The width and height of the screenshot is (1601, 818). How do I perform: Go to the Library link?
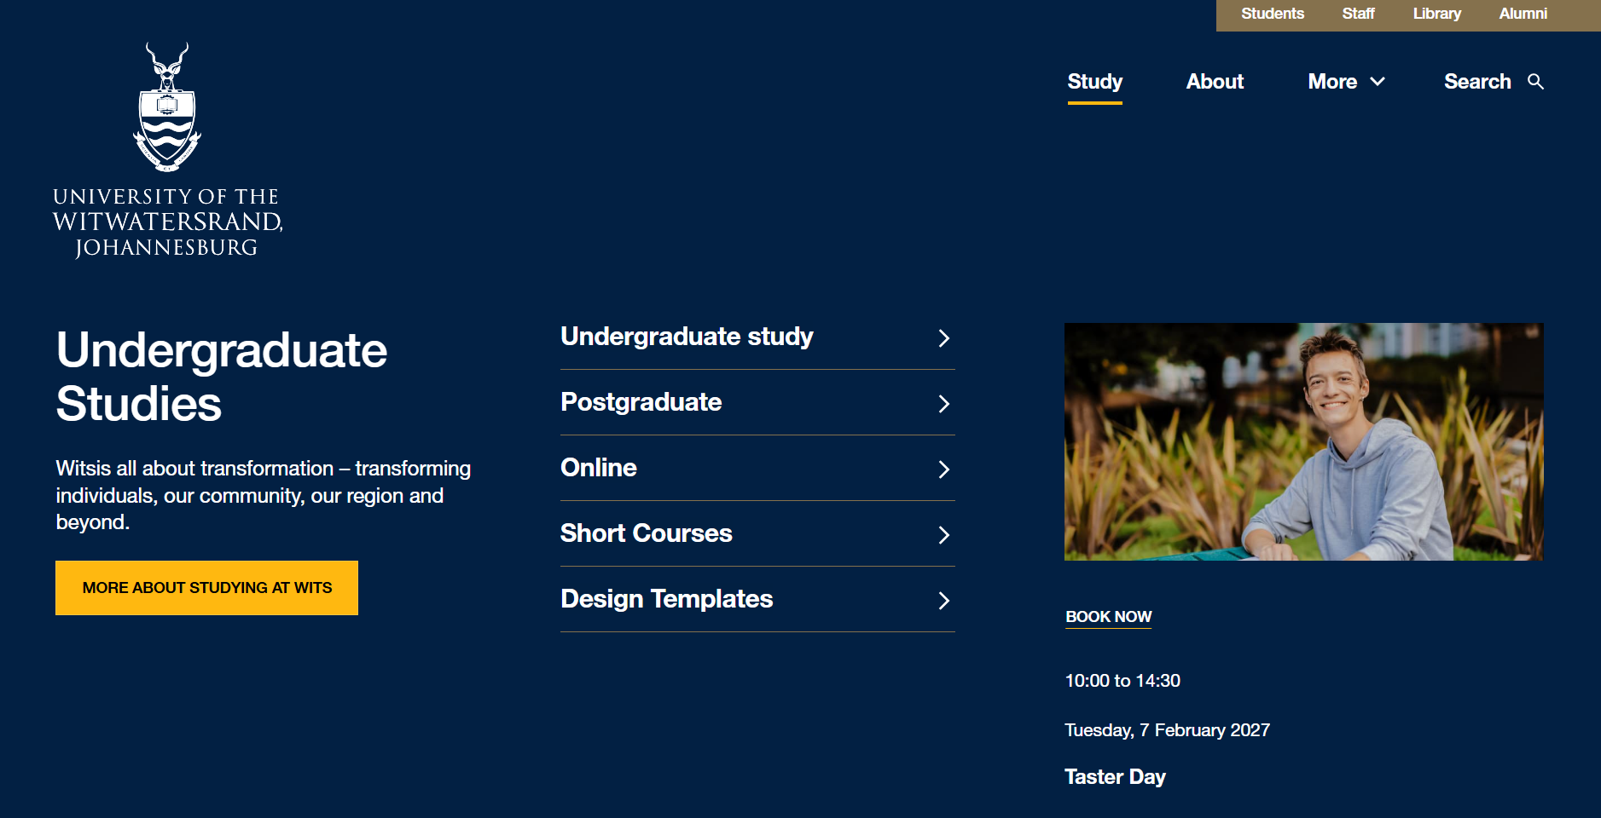[1436, 14]
